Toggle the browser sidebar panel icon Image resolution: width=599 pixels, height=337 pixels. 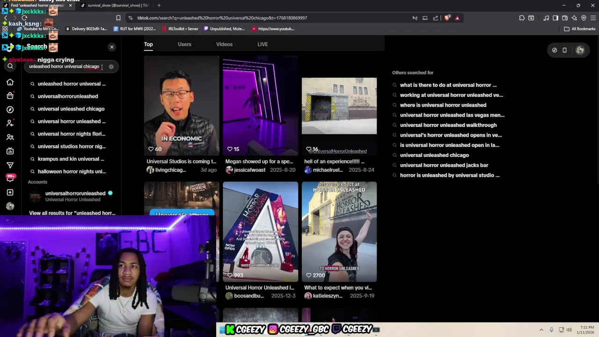(x=555, y=18)
